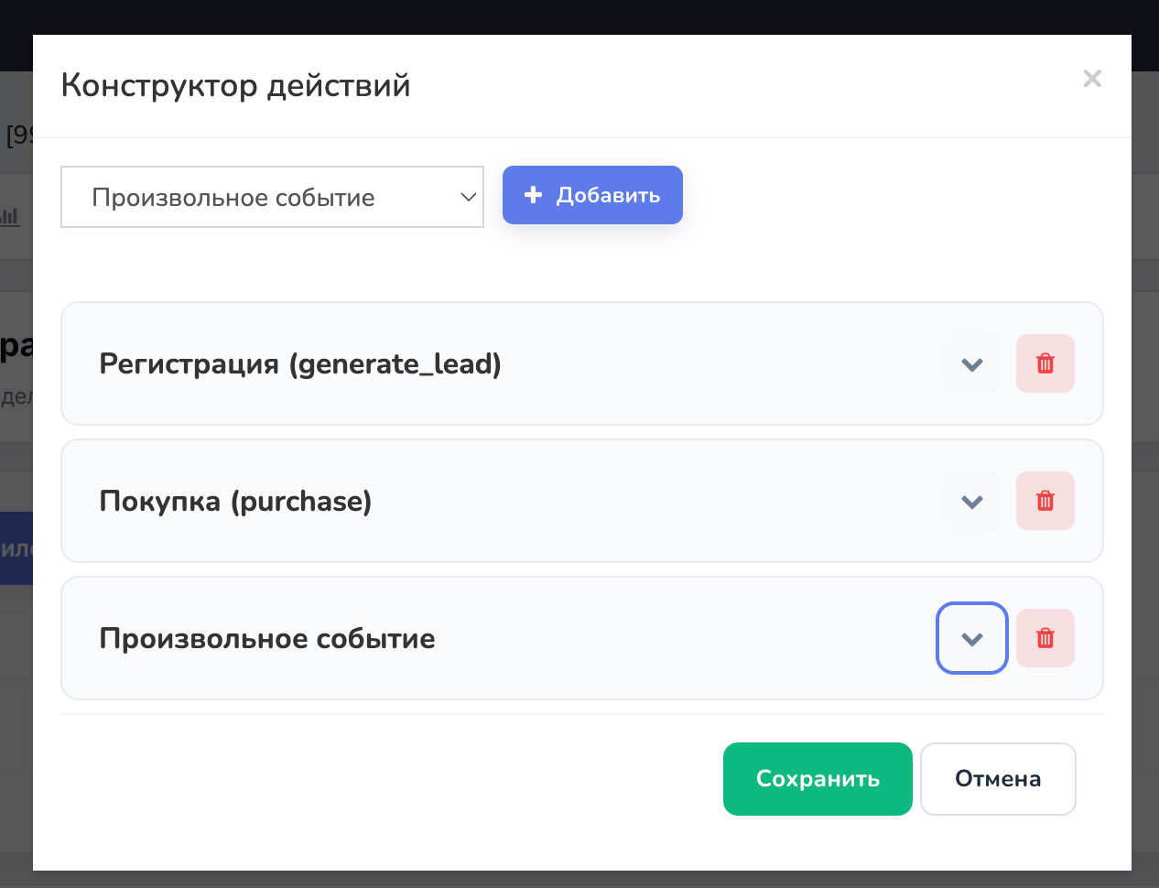Click the plus icon on Добавить
The height and width of the screenshot is (888, 1159).
[x=533, y=195]
